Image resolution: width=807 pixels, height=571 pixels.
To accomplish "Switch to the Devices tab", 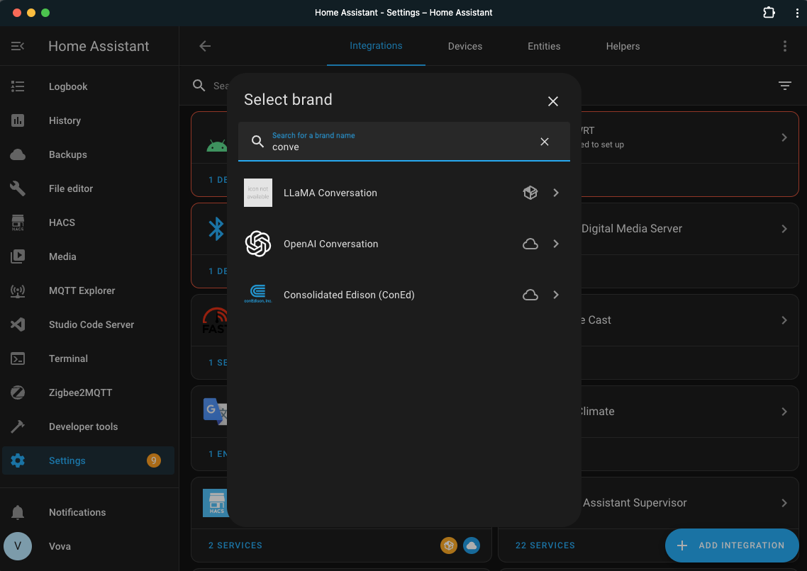I will coord(464,46).
